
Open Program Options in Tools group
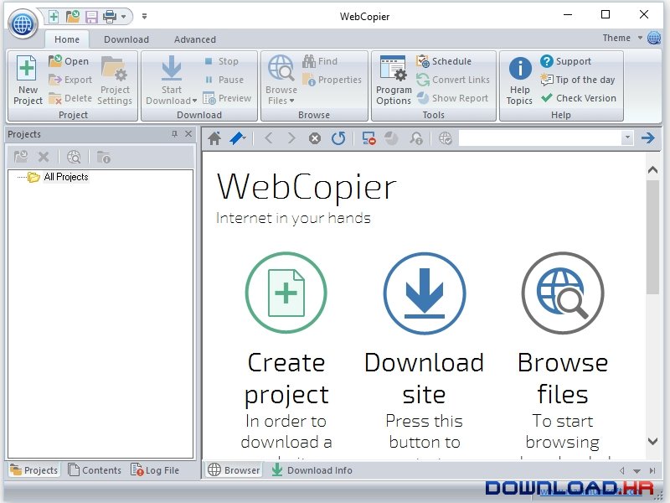pos(394,80)
